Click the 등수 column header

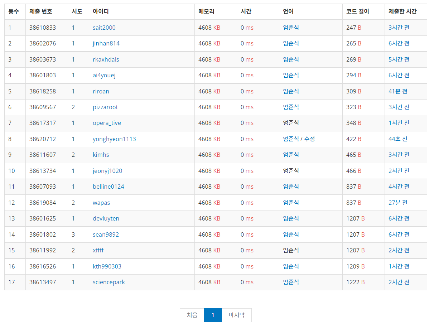[x=15, y=11]
